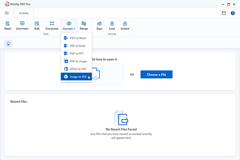Choose PDF to PPT conversion
Image resolution: width=240 pixels, height=160 pixels.
pos(76,53)
